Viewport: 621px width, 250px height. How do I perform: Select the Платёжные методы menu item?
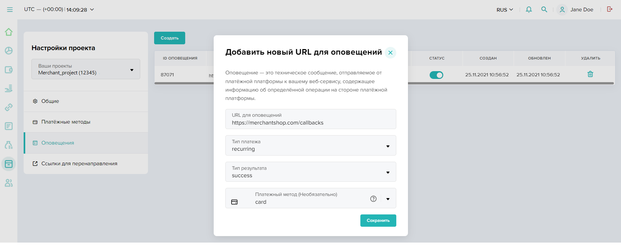click(x=66, y=122)
